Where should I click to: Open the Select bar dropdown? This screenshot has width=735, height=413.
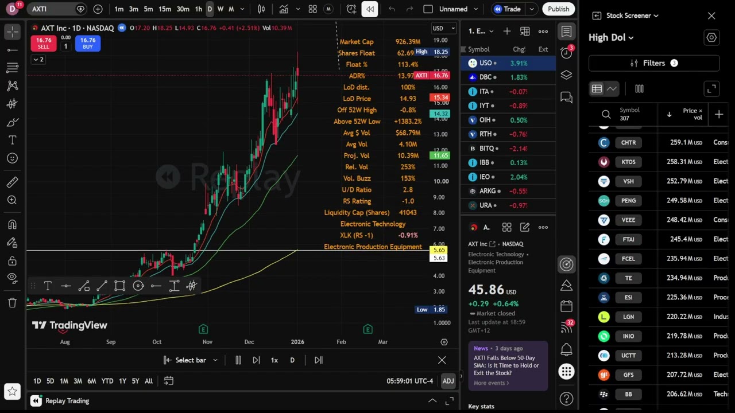[x=191, y=360]
